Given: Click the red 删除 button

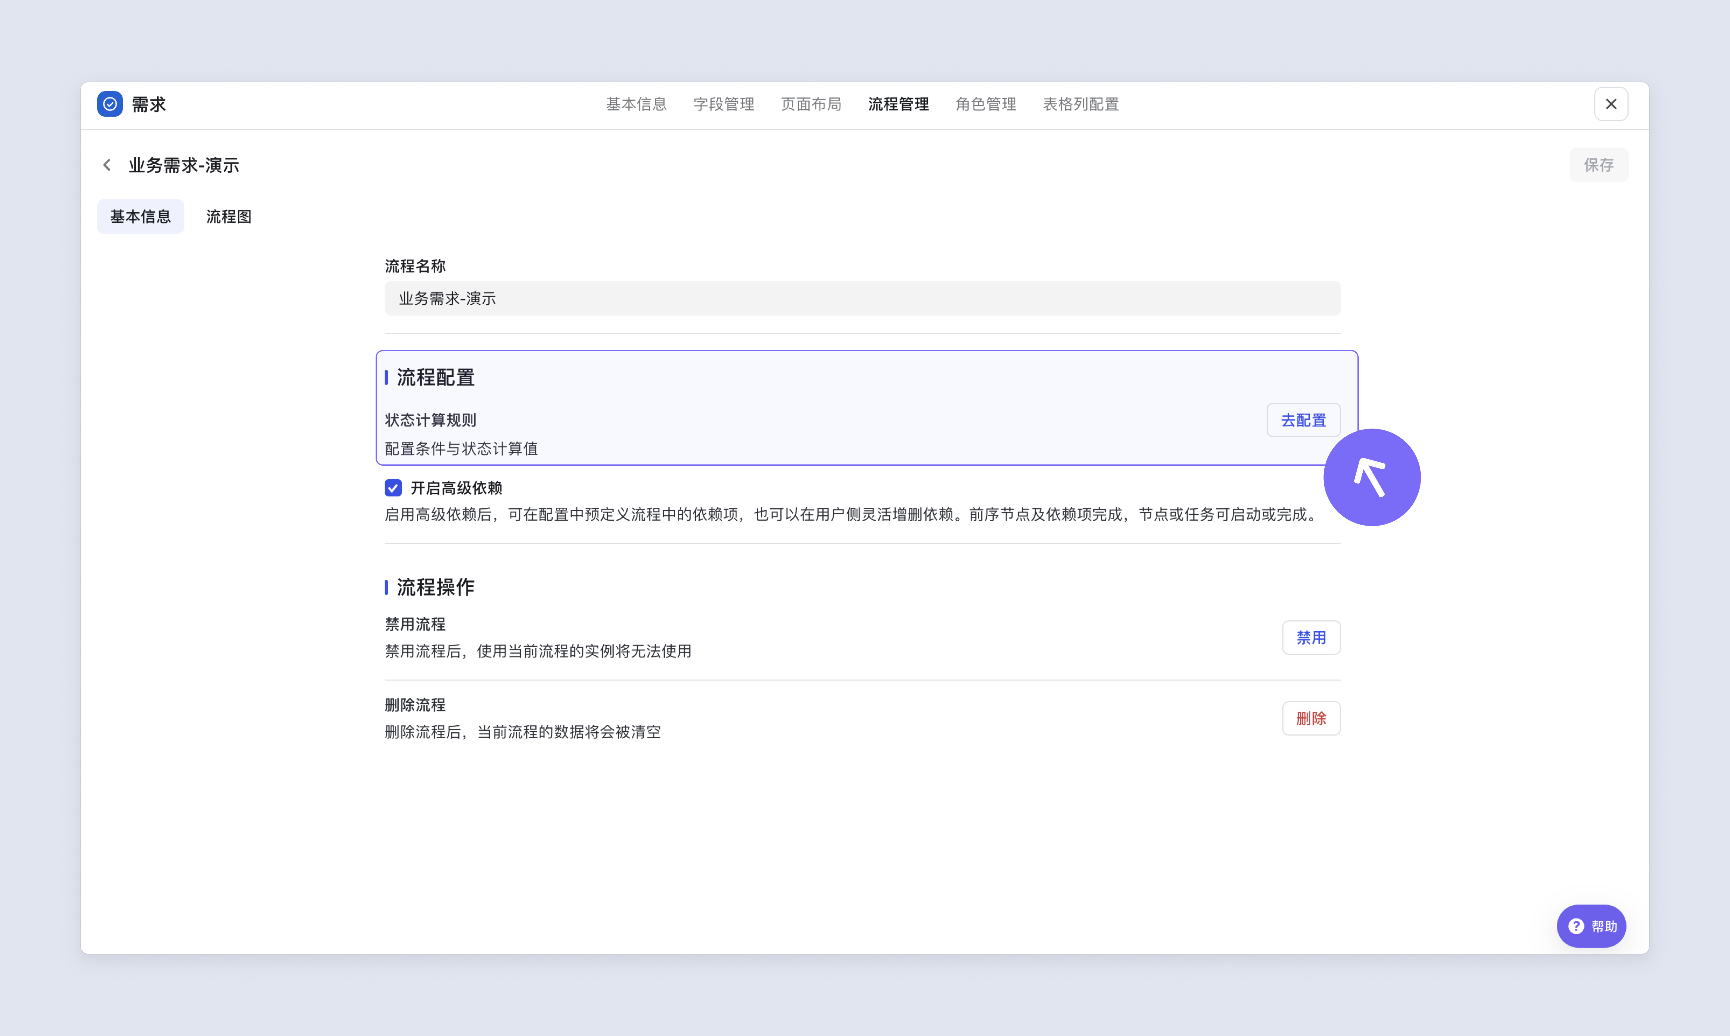Looking at the screenshot, I should coord(1311,718).
